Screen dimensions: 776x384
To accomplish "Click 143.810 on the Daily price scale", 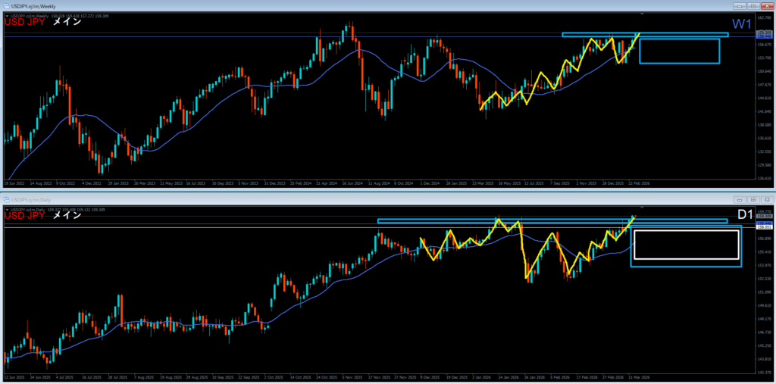I will 764,359.
